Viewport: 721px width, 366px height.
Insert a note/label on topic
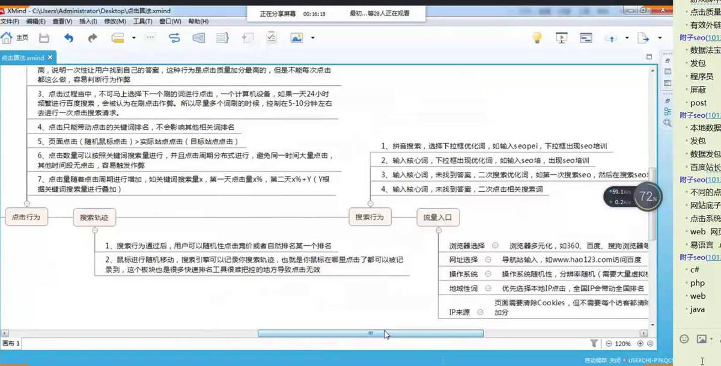click(x=248, y=38)
